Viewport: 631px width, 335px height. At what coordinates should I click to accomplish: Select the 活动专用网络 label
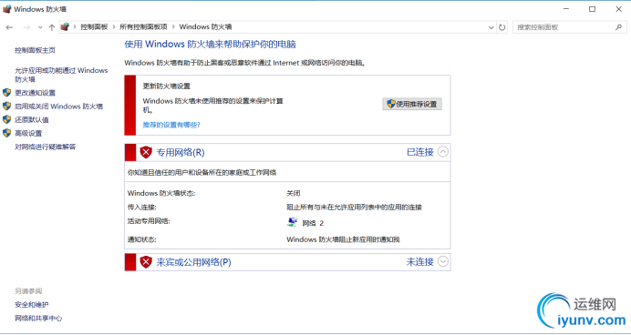(x=149, y=221)
